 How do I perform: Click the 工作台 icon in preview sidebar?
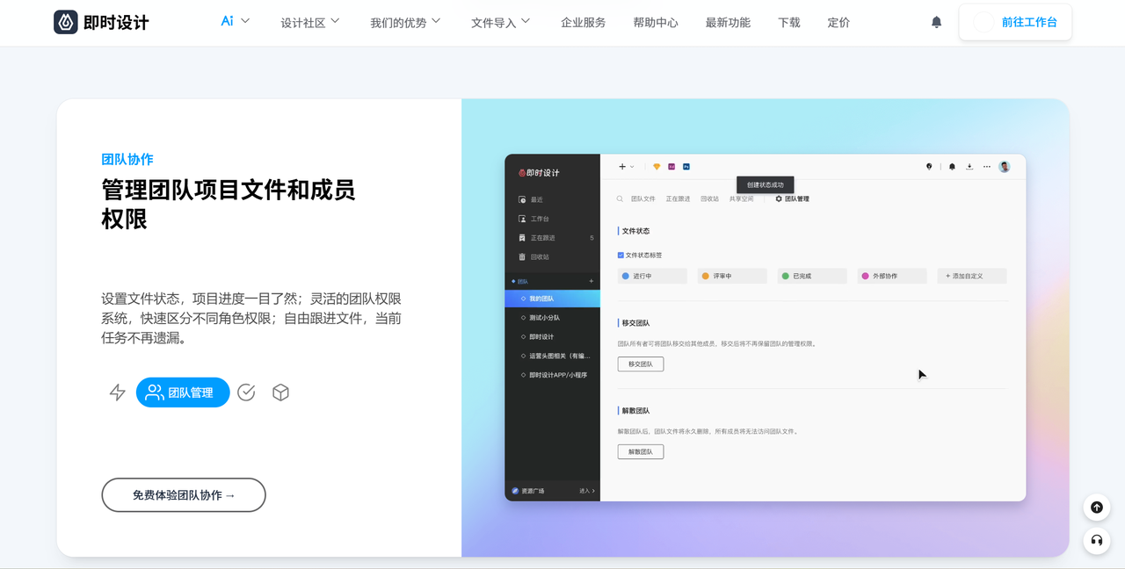click(x=522, y=219)
